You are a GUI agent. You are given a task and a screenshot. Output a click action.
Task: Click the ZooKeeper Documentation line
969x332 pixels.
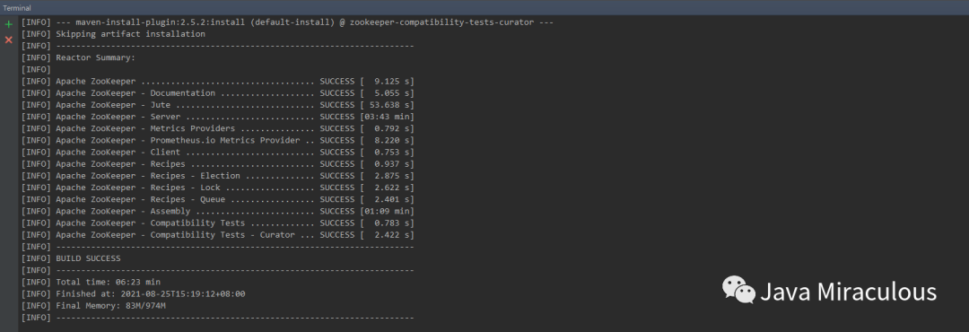tap(217, 93)
